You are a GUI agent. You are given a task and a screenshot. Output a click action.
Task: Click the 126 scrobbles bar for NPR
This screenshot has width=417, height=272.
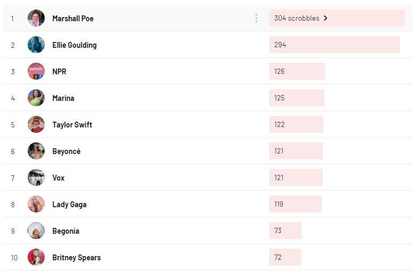point(297,71)
